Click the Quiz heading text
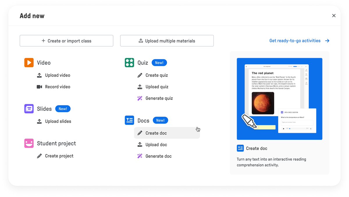 (143, 63)
